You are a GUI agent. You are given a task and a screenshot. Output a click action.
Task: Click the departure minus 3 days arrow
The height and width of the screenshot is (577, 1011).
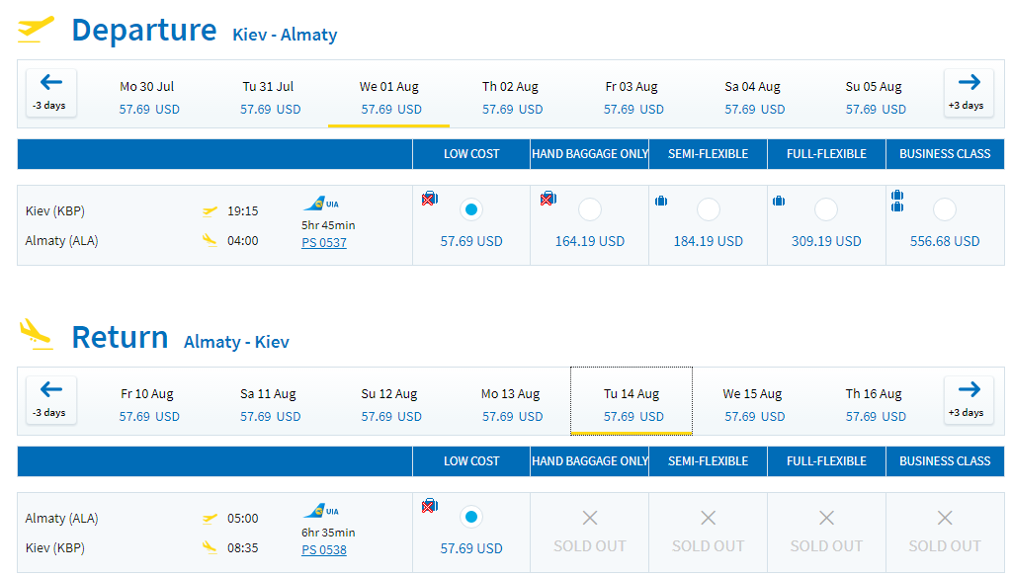51,93
